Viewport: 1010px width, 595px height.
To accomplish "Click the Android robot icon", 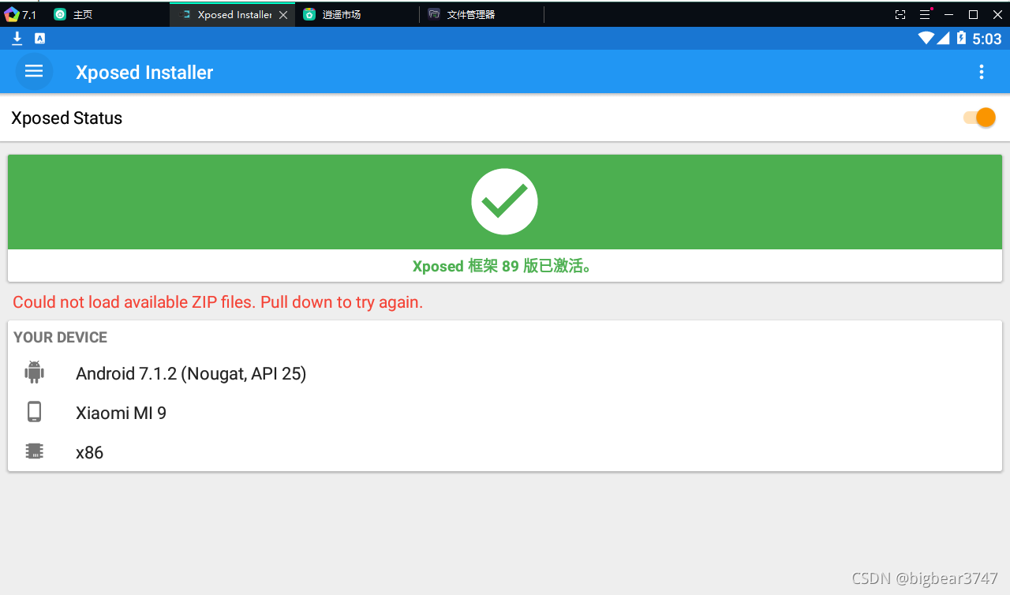I will [x=34, y=372].
